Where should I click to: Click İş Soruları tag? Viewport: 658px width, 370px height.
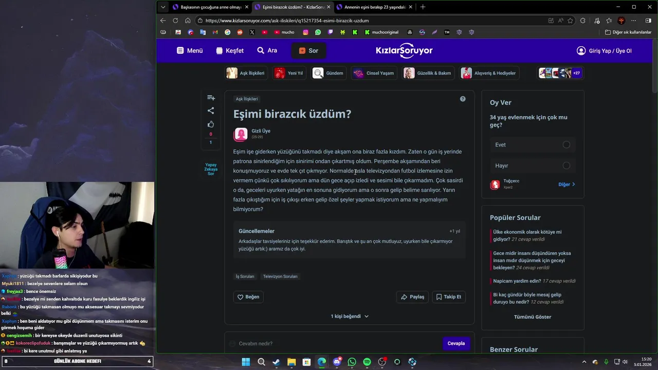tap(245, 276)
